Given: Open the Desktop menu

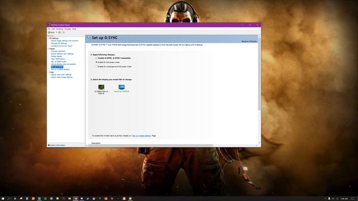Looking at the screenshot, I should pos(60,29).
